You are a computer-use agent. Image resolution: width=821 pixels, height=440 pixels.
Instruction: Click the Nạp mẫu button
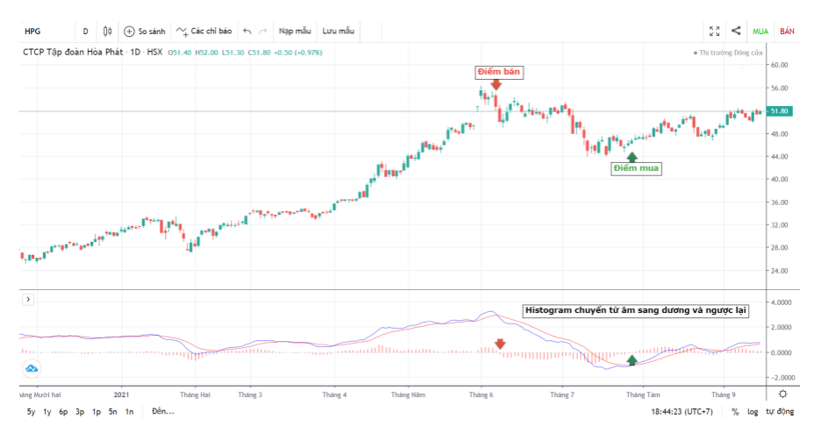pos(295,32)
